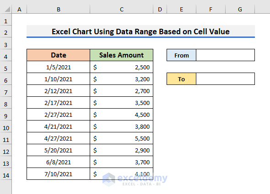The image size is (270, 194).
Task: Select date cell 6/8/2021
Action: 59,162
